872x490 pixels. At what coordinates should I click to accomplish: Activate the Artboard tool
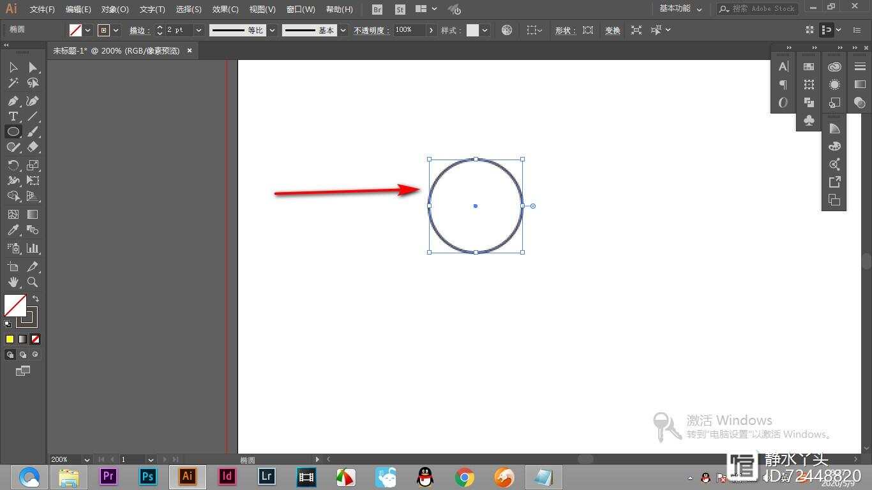coord(13,267)
